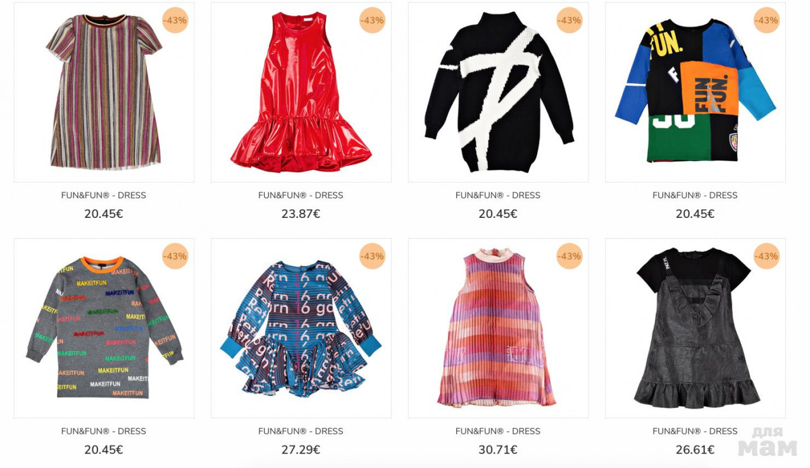Click the -43% badge on red dress
The width and height of the screenshot is (810, 468).
tap(372, 20)
